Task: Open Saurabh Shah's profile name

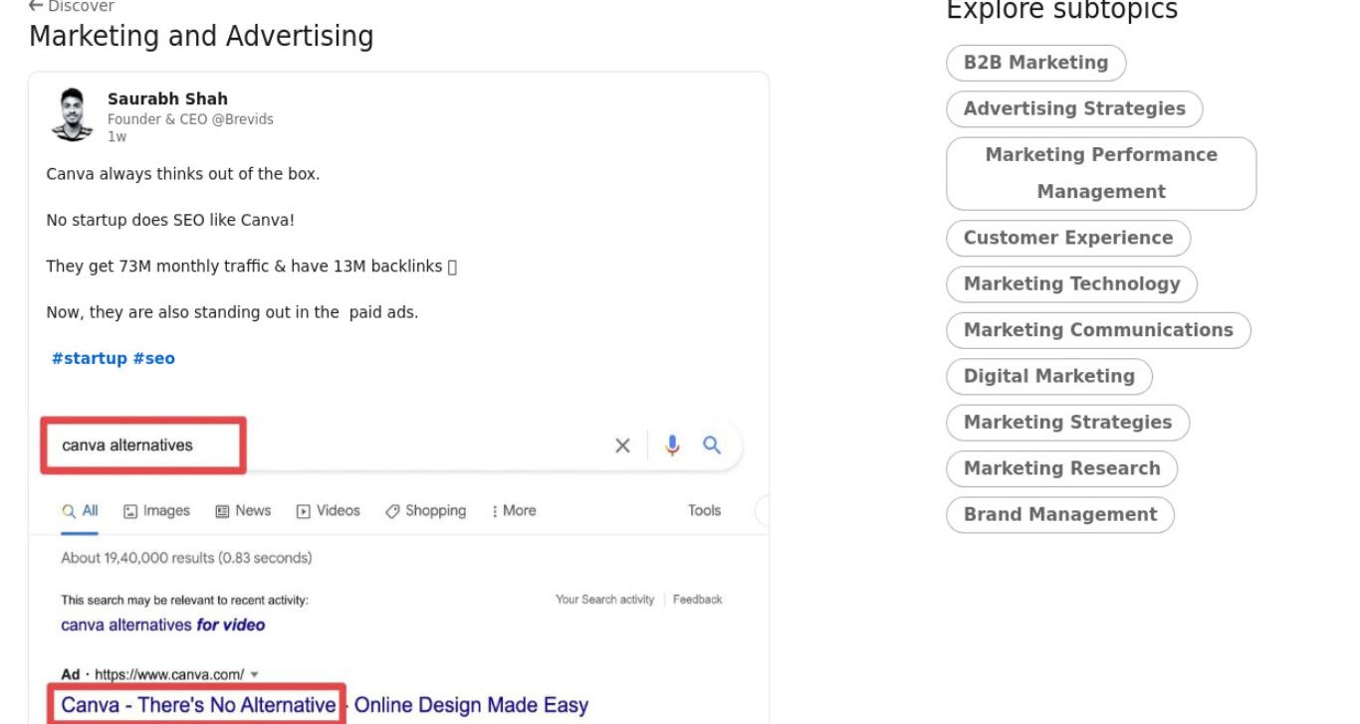Action: click(x=167, y=98)
